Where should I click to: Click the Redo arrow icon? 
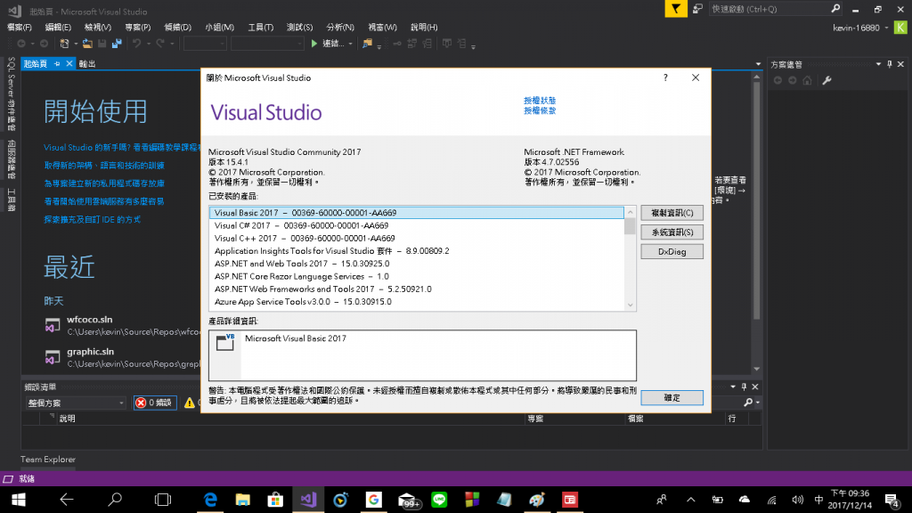[x=160, y=44]
